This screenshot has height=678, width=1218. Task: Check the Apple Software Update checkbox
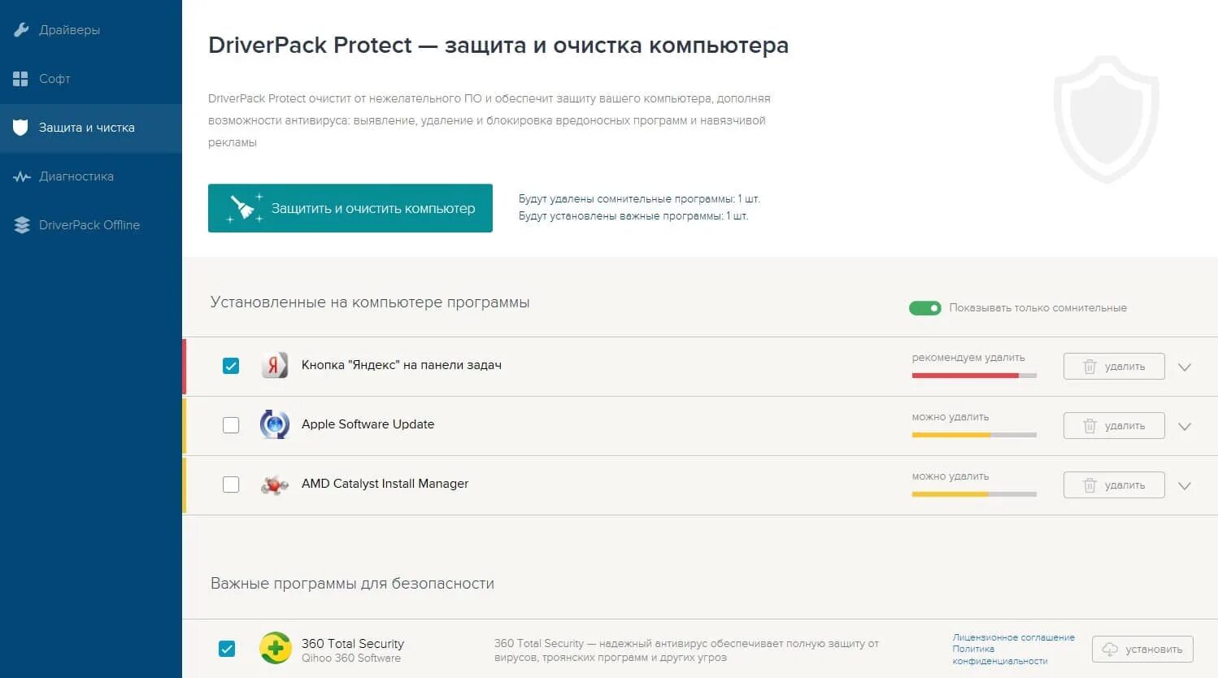[231, 425]
